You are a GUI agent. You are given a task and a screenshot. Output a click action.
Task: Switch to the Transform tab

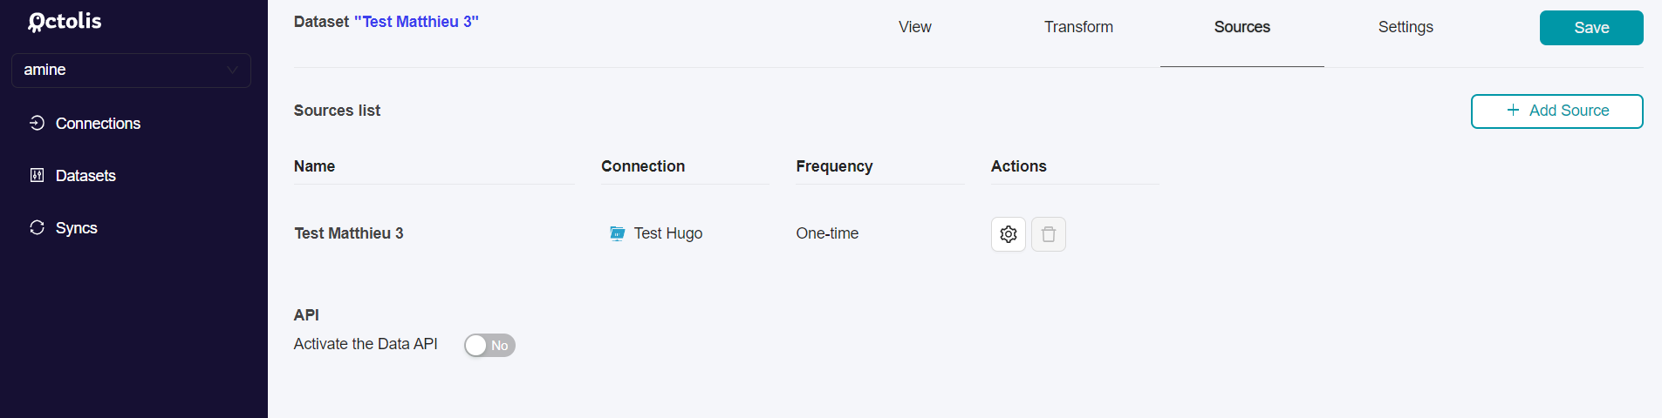point(1078,27)
